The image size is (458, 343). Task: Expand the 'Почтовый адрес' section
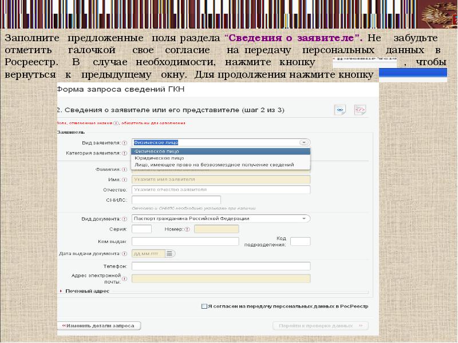(x=62, y=291)
